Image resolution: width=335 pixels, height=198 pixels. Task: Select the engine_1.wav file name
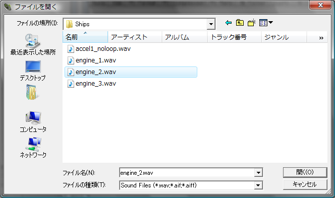tap(96, 60)
